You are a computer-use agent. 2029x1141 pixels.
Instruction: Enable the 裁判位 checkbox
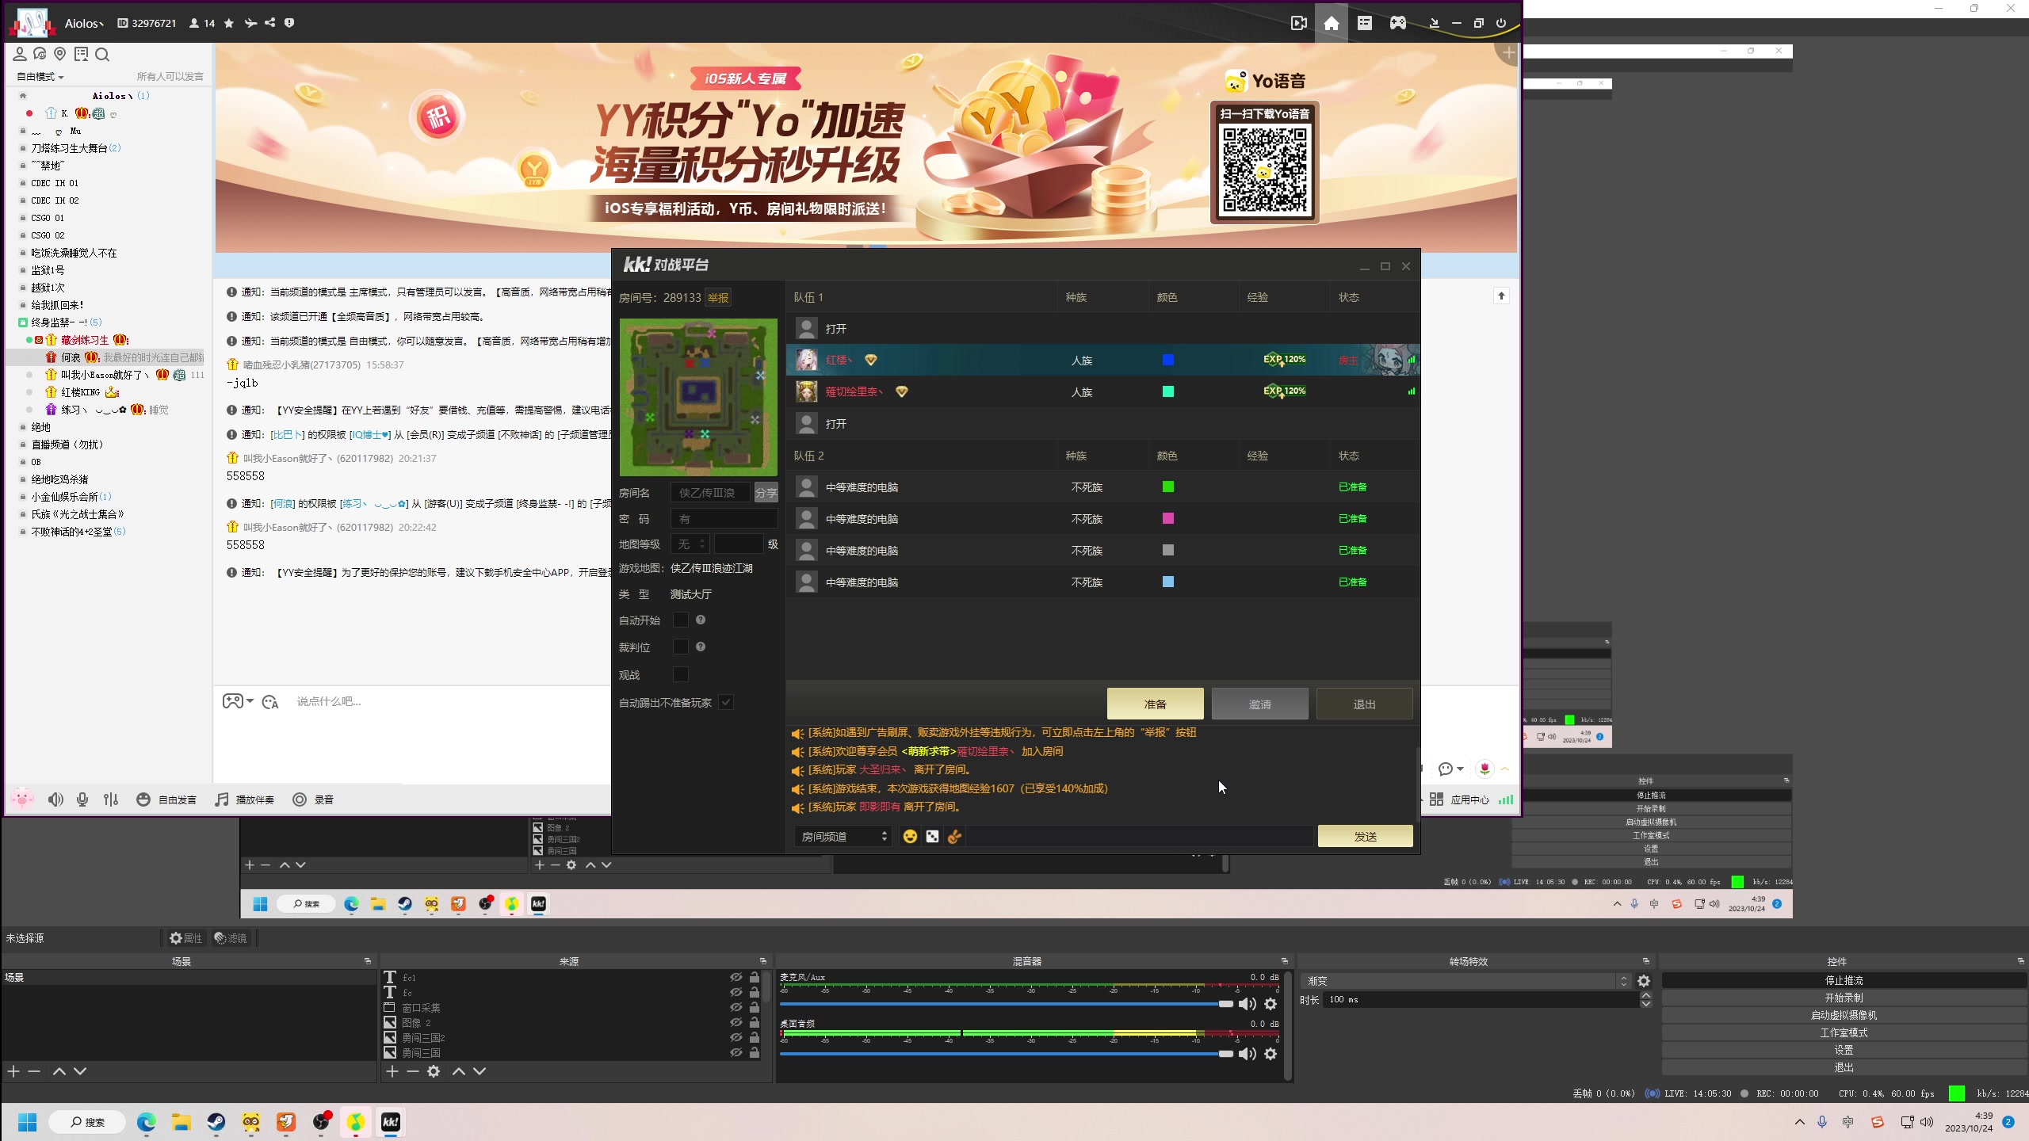681,647
